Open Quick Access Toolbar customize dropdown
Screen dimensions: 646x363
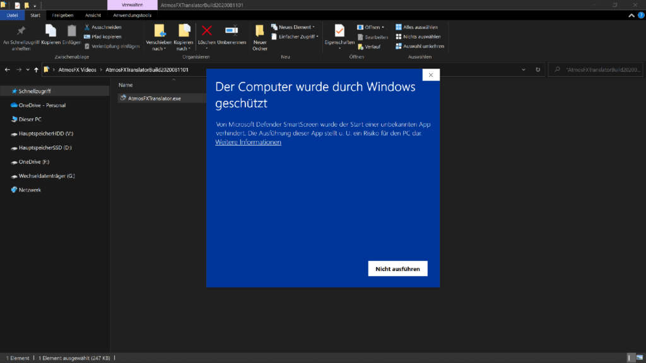35,6
